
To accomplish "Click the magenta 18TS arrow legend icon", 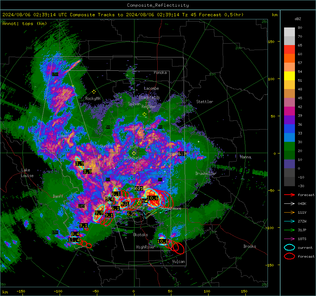I will point(289,239).
